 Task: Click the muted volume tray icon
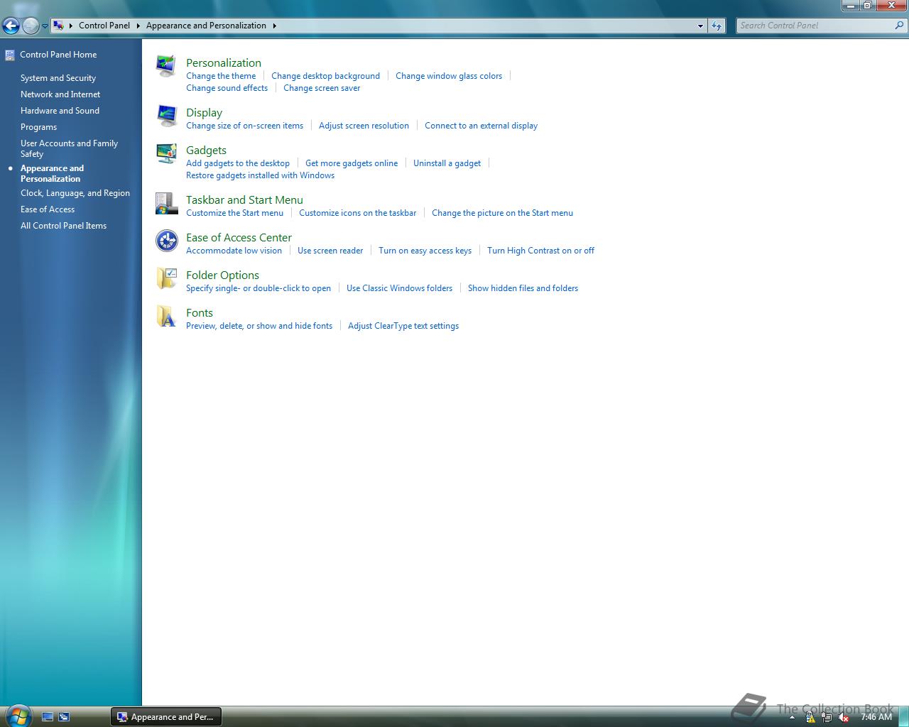(844, 717)
